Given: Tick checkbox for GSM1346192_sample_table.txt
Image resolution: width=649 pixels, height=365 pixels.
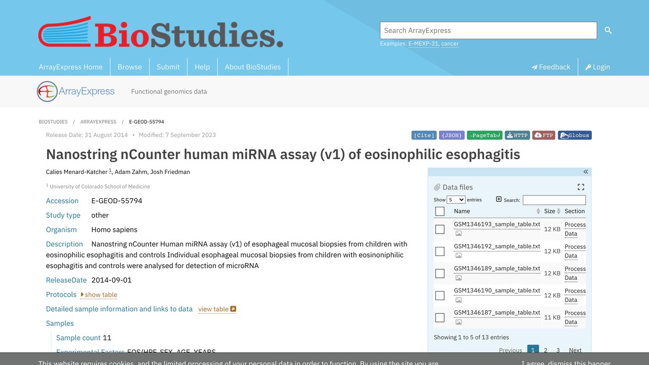Looking at the screenshot, I should click(440, 251).
